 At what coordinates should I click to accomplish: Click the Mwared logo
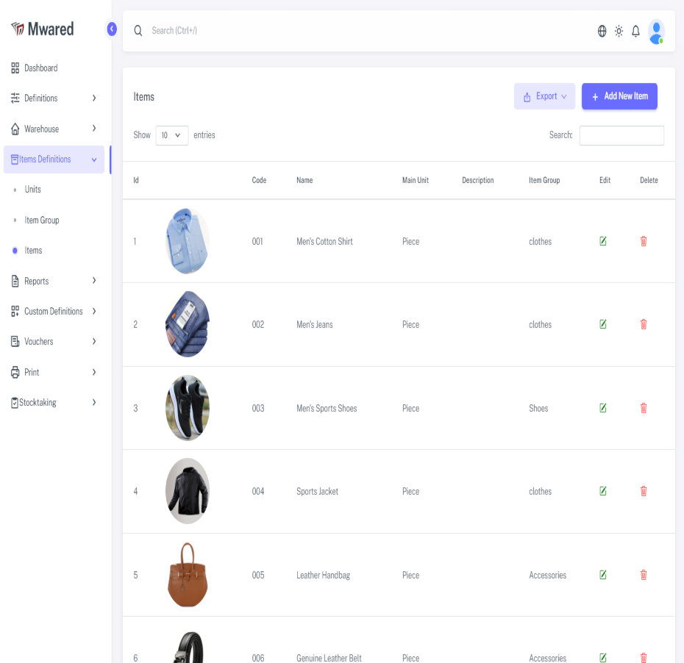(43, 29)
